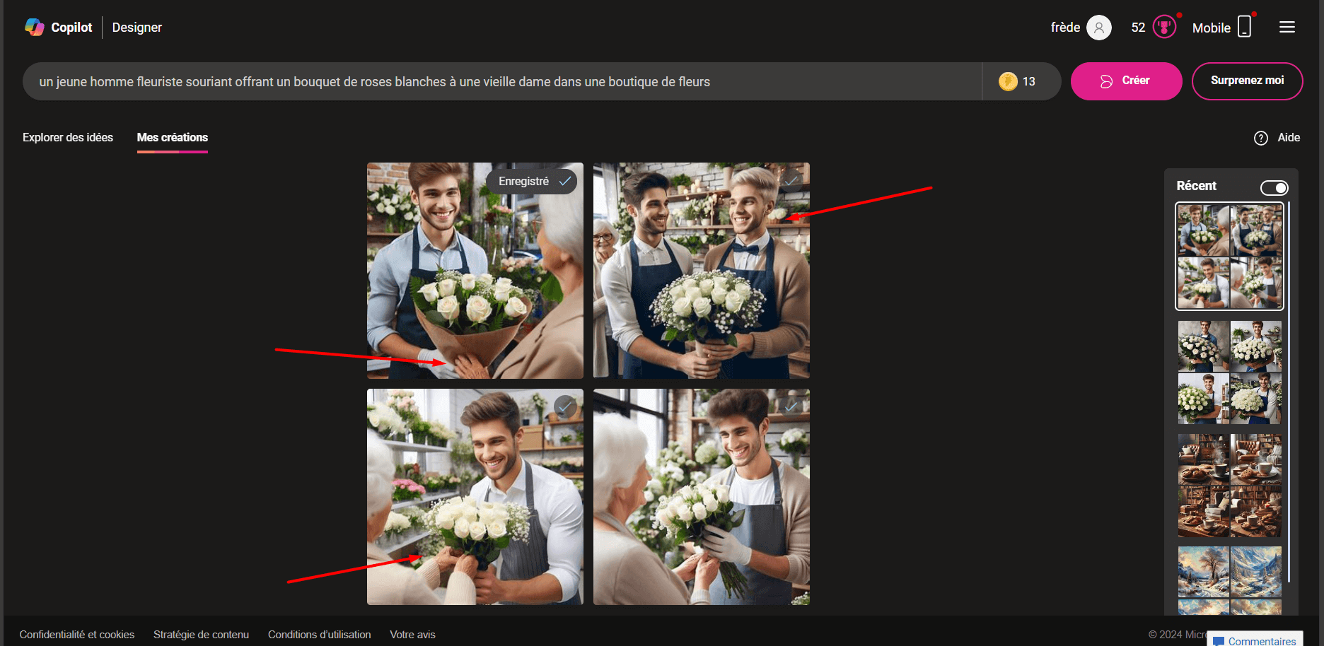Image resolution: width=1324 pixels, height=646 pixels.
Task: Open the hamburger menu
Action: click(1287, 27)
